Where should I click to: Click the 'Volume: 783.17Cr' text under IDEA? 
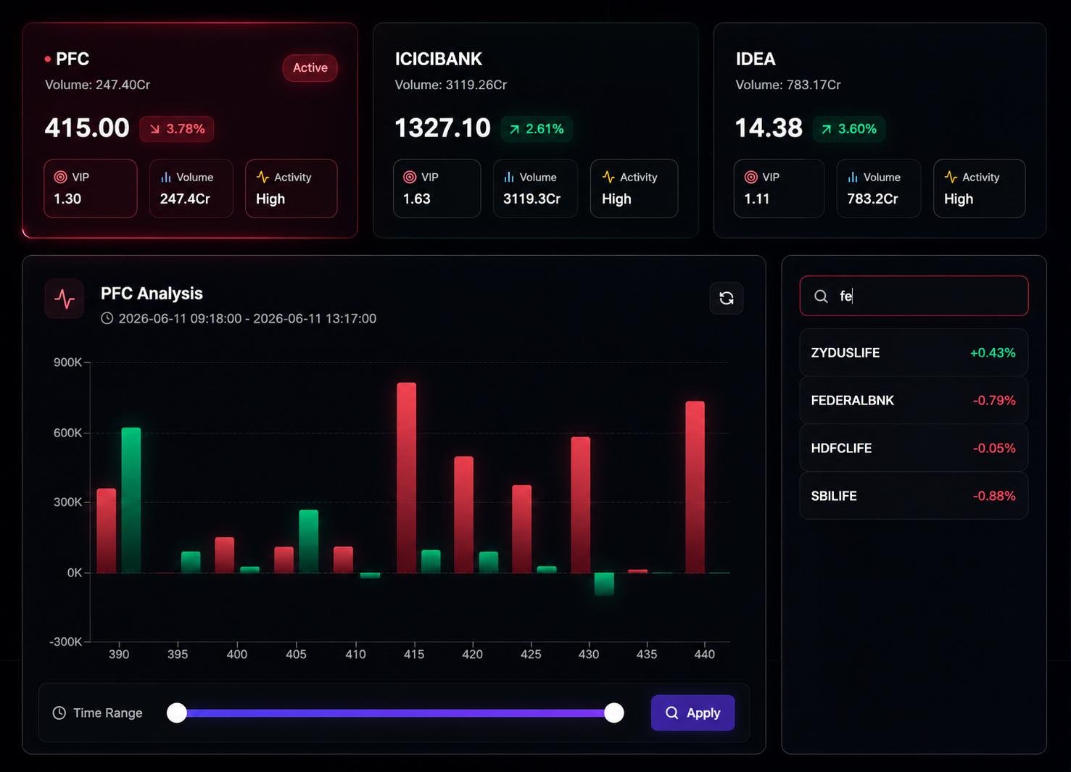pos(788,85)
